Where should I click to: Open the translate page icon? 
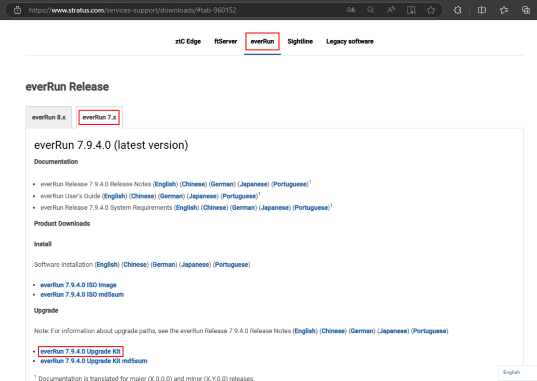[x=351, y=10]
